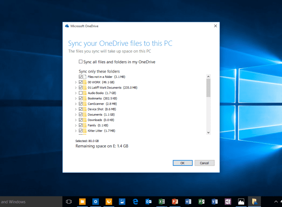Open the Photos app from the taskbar
This screenshot has height=207, width=282.
[241, 201]
